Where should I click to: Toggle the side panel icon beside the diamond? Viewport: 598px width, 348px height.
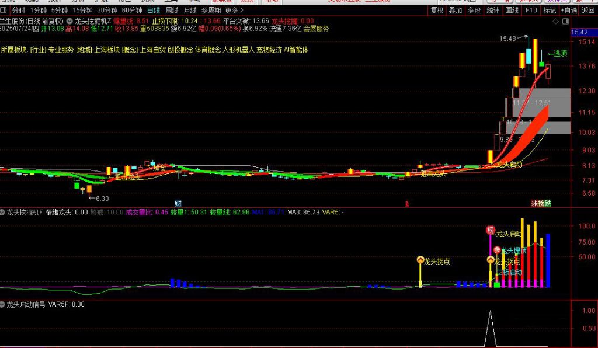pyautogui.click(x=565, y=21)
